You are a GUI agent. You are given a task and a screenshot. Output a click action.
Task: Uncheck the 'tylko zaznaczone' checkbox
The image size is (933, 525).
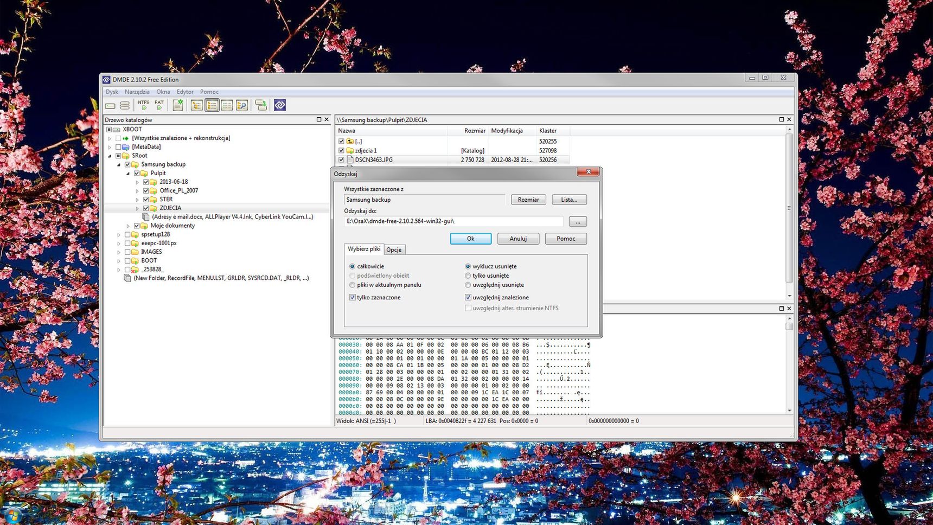pos(353,297)
